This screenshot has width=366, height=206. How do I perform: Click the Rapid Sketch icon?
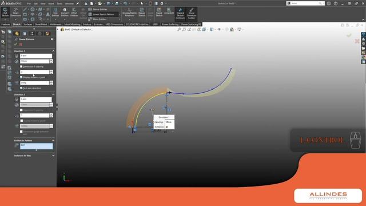click(x=159, y=12)
